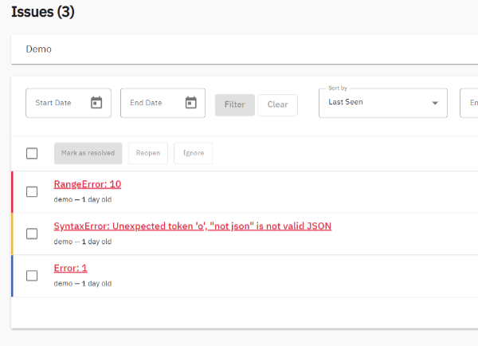This screenshot has height=346, width=478.
Task: Tick the checkbox beside Error: 1
Action: point(32,276)
